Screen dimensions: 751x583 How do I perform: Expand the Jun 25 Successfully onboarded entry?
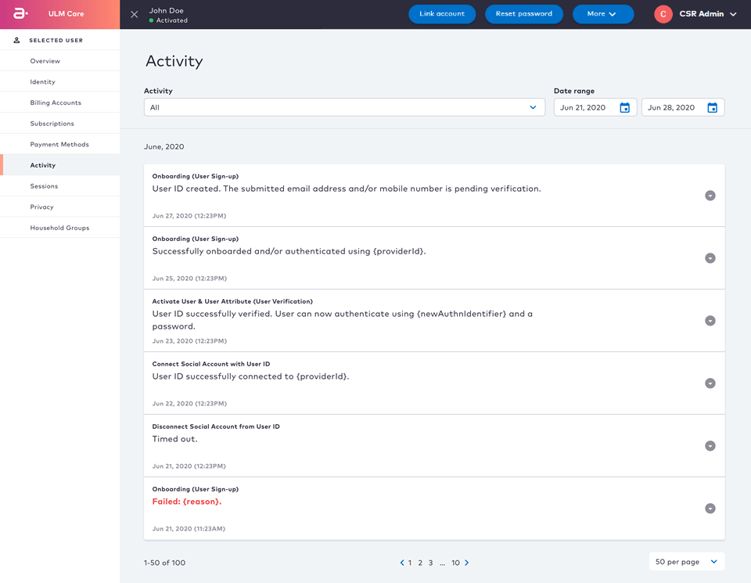[x=710, y=258]
